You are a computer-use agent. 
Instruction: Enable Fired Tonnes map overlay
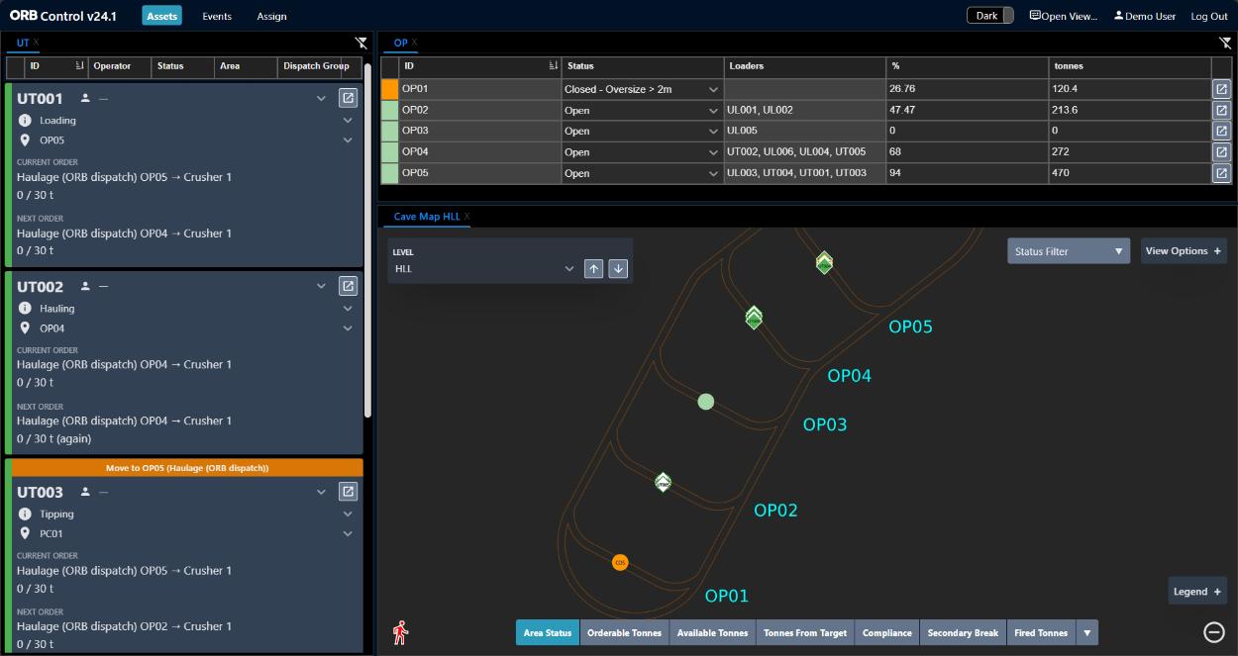1041,632
